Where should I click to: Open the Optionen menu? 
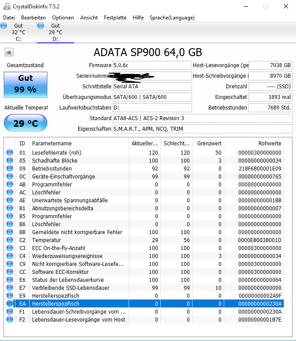tap(63, 18)
